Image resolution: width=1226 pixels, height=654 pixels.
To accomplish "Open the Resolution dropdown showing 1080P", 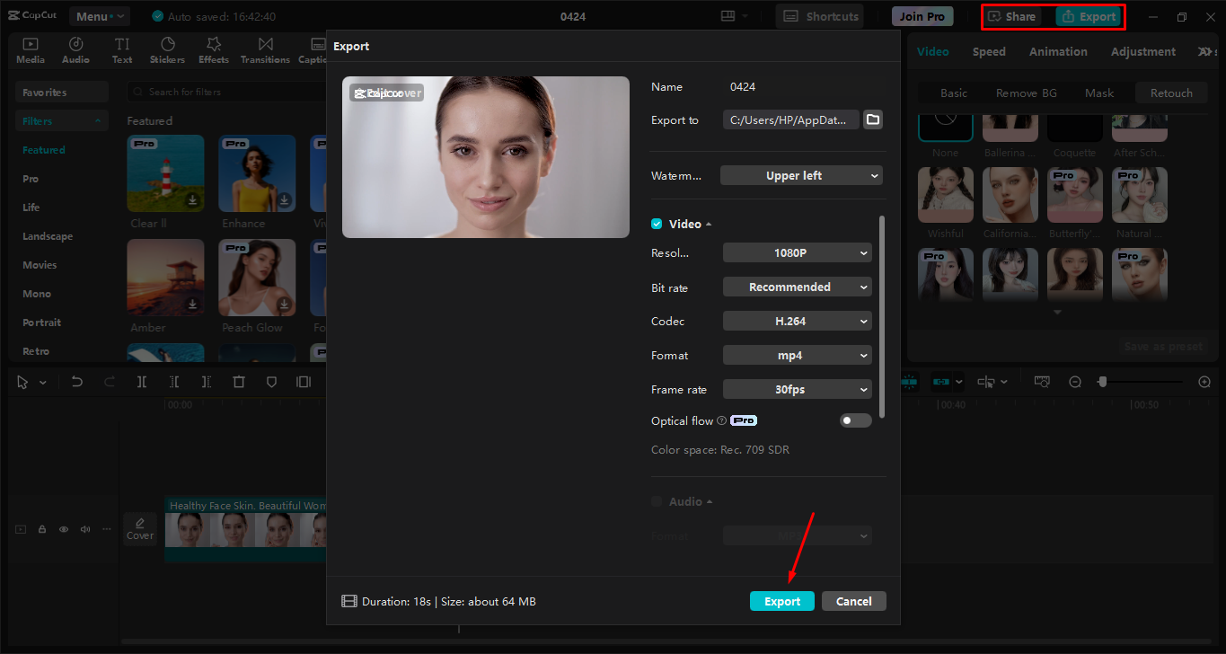I will (x=797, y=252).
